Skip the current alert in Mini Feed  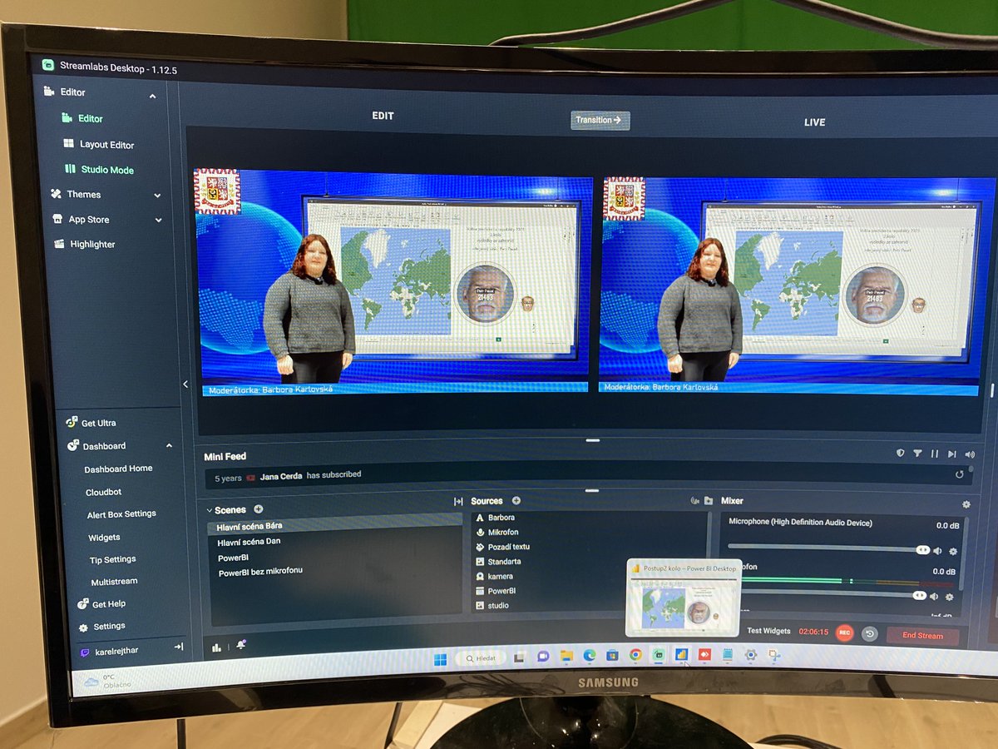(952, 454)
